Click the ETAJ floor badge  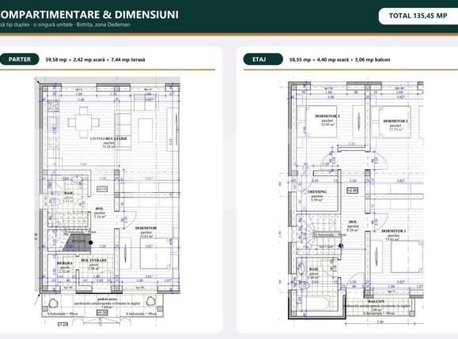(x=263, y=59)
